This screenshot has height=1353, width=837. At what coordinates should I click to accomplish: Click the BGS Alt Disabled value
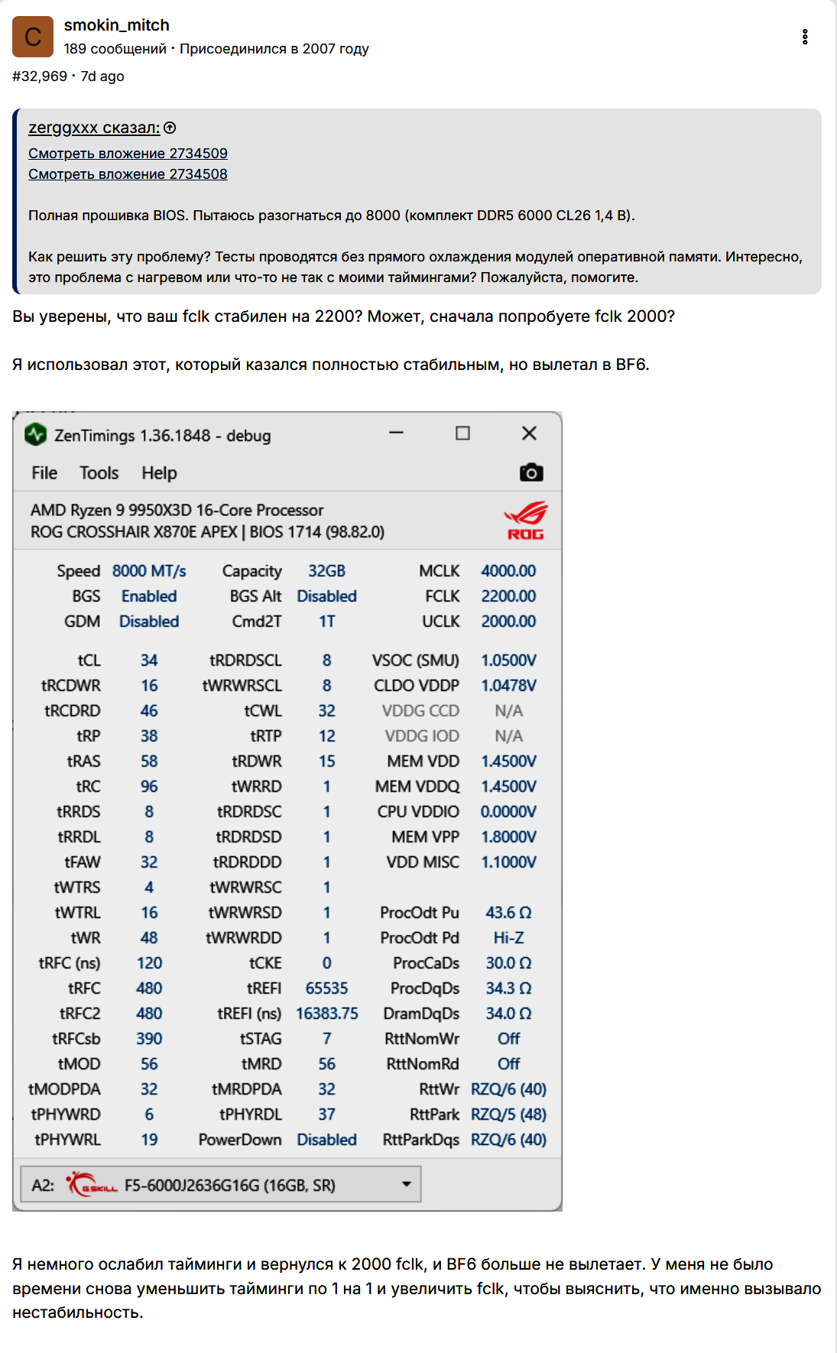pyautogui.click(x=326, y=596)
